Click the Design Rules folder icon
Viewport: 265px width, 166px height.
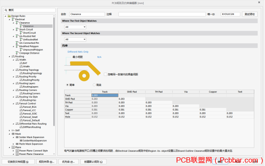pos(9,16)
